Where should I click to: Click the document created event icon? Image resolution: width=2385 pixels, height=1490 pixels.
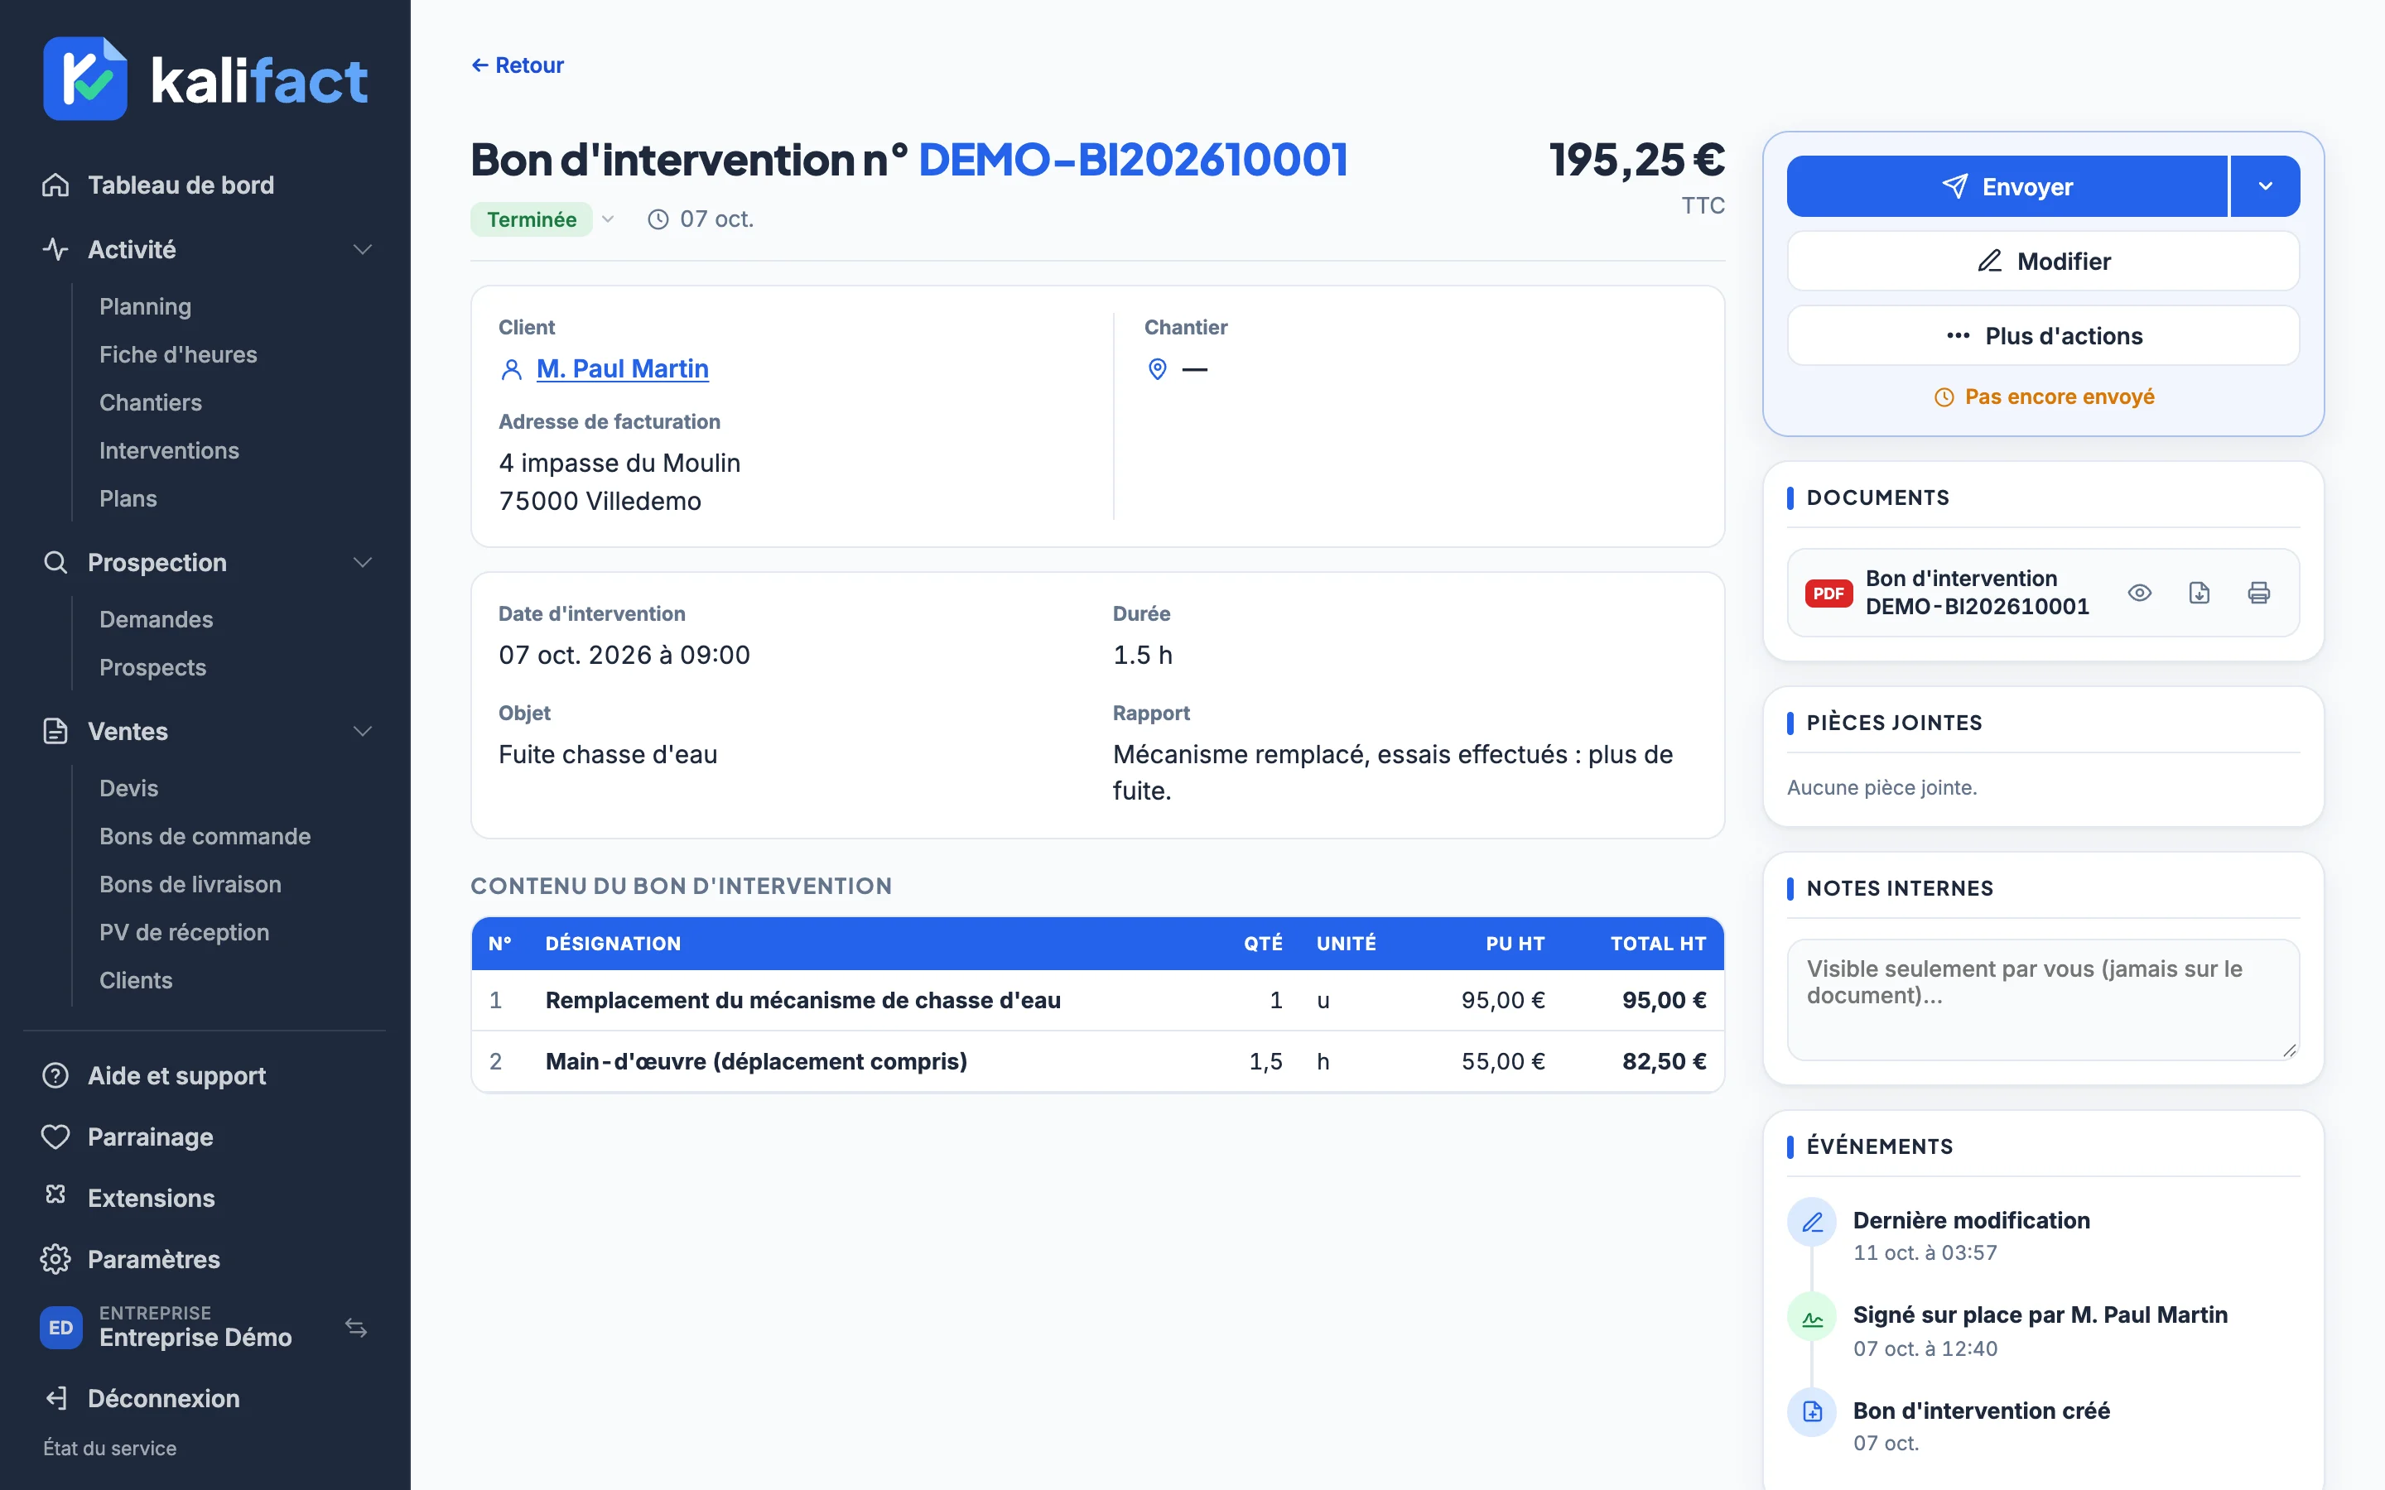pyautogui.click(x=1811, y=1412)
